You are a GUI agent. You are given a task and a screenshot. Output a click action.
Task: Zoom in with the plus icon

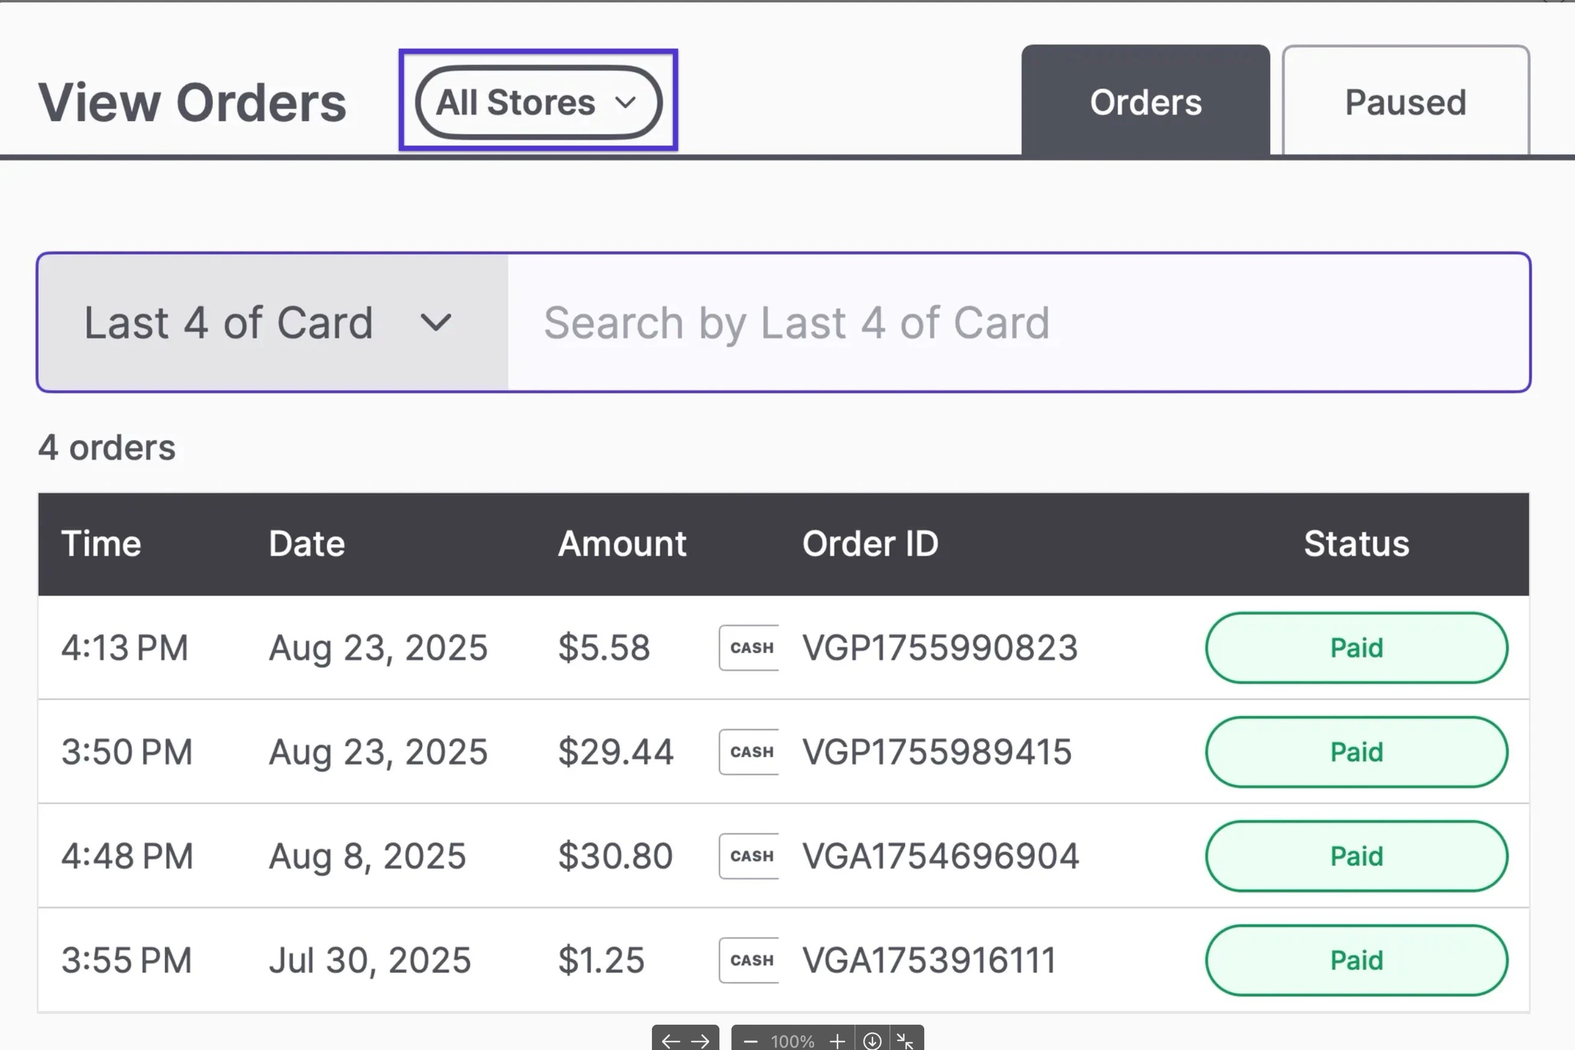[x=838, y=1040]
